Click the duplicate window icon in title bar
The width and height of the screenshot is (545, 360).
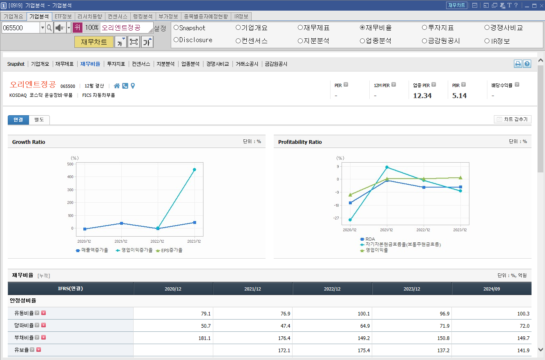494,5
